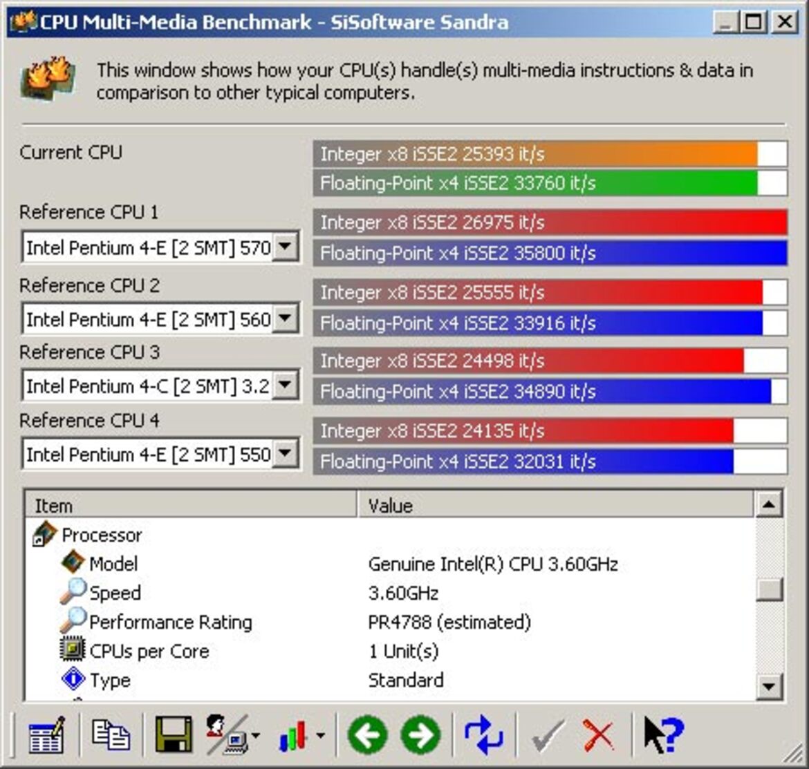The image size is (809, 769).
Task: Select the Processor tree row label
Action: (x=102, y=535)
